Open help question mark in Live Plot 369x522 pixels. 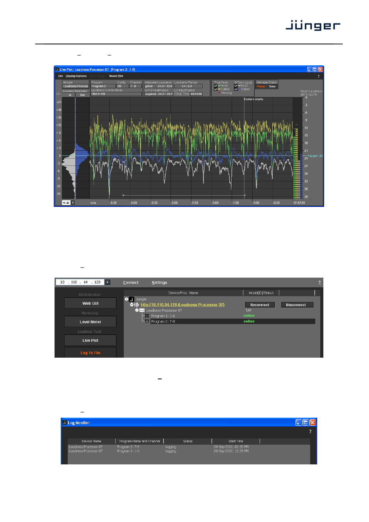[318, 76]
